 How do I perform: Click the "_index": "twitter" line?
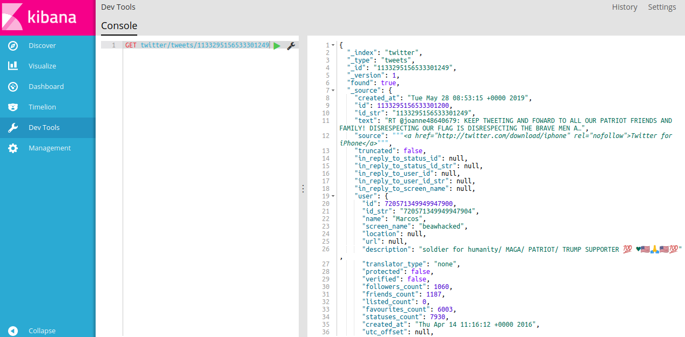(384, 53)
